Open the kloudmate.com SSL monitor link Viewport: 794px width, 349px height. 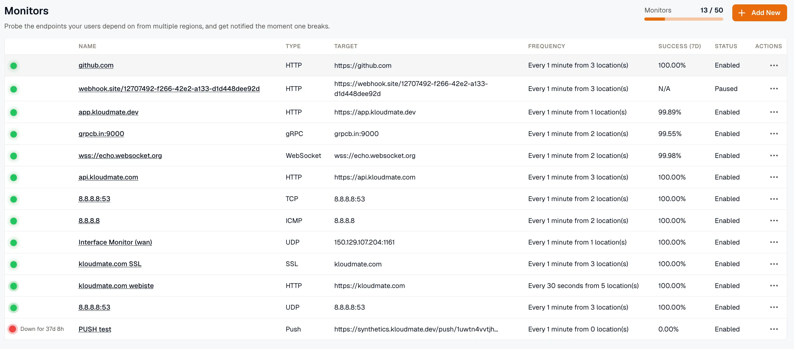[110, 264]
